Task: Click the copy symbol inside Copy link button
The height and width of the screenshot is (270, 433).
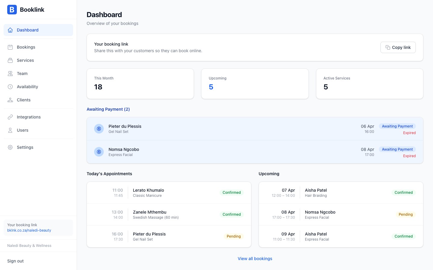Action: (388, 47)
